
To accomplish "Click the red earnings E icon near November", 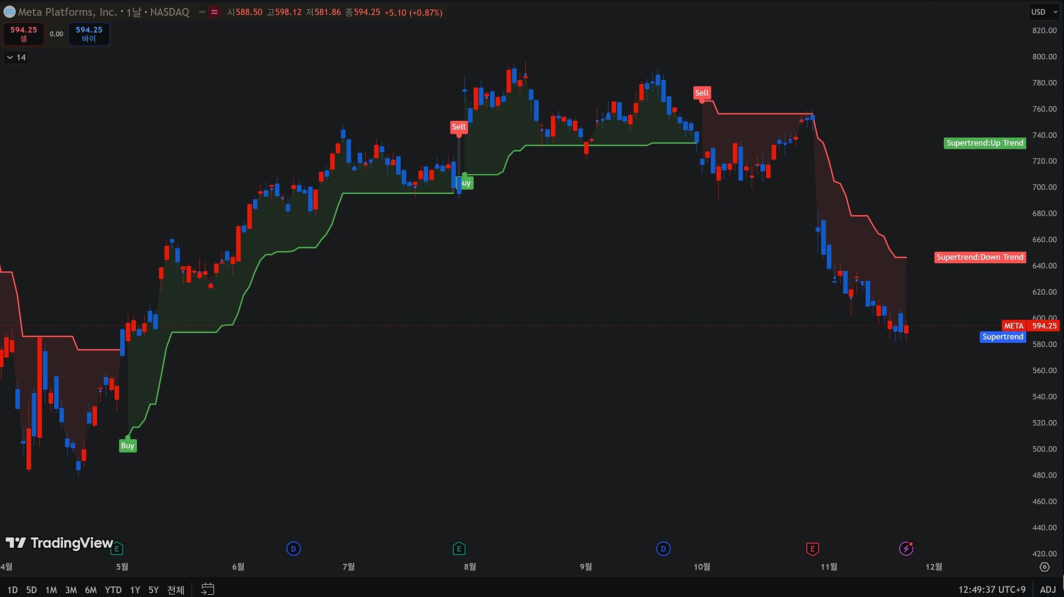I will pos(812,549).
